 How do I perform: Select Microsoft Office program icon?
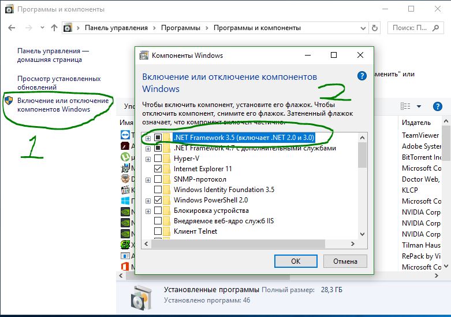point(125,267)
